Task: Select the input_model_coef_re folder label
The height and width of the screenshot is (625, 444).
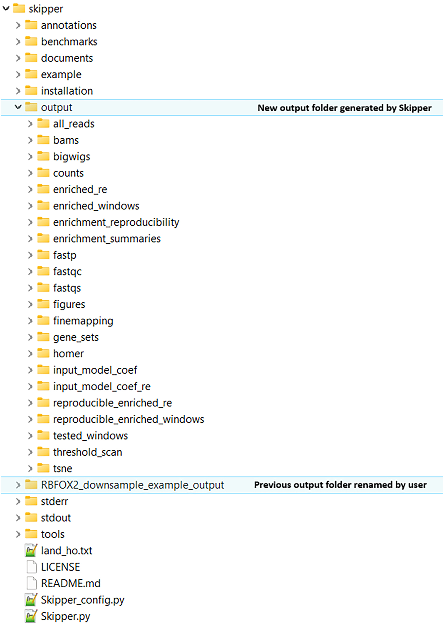Action: coord(102,386)
